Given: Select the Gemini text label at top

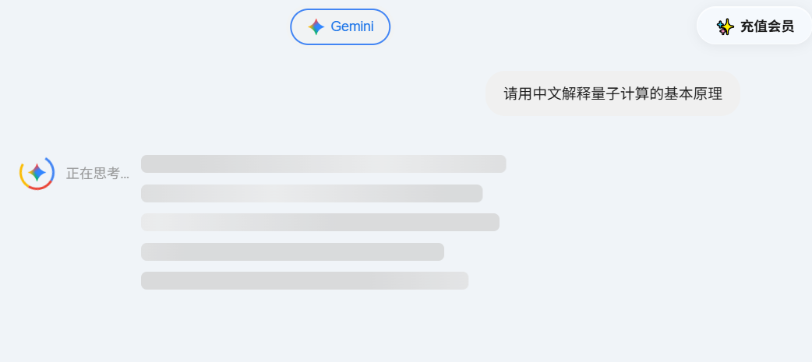Looking at the screenshot, I should pyautogui.click(x=351, y=26).
